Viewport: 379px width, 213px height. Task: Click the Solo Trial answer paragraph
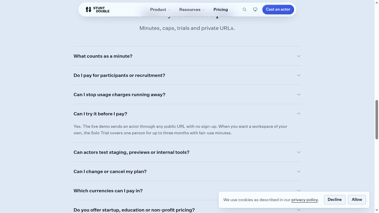(x=180, y=130)
